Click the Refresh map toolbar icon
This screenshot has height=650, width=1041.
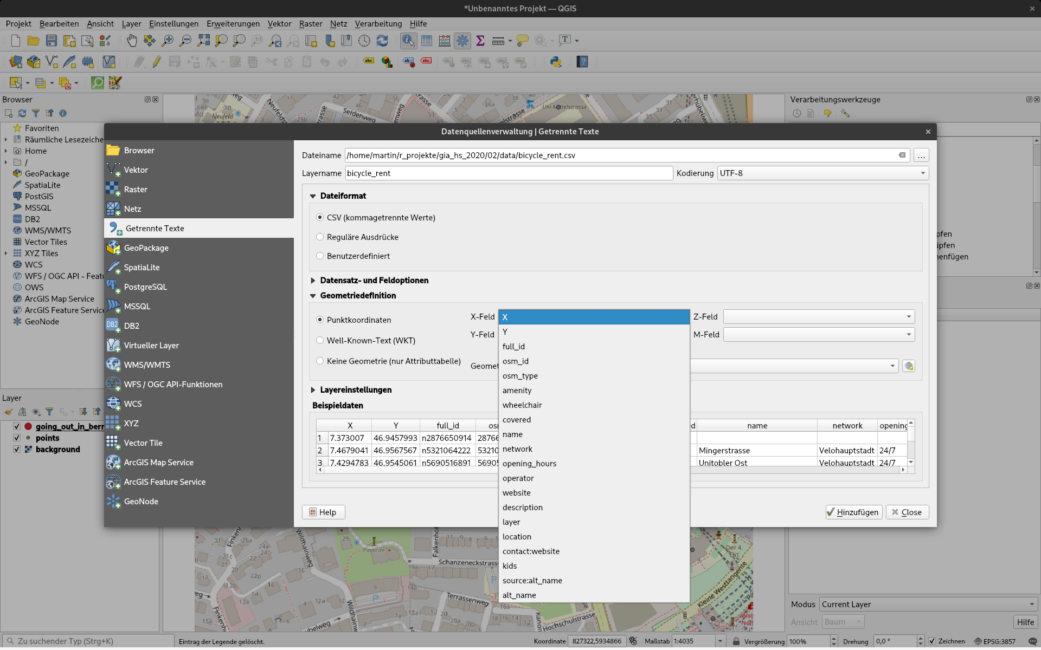pyautogui.click(x=382, y=41)
